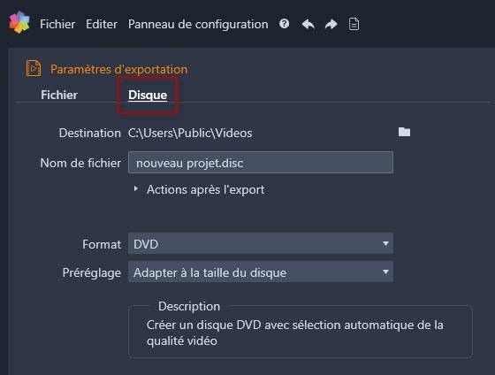The width and height of the screenshot is (495, 375).
Task: Click the C:\Users\Public\Videos destination path
Action: (190, 133)
